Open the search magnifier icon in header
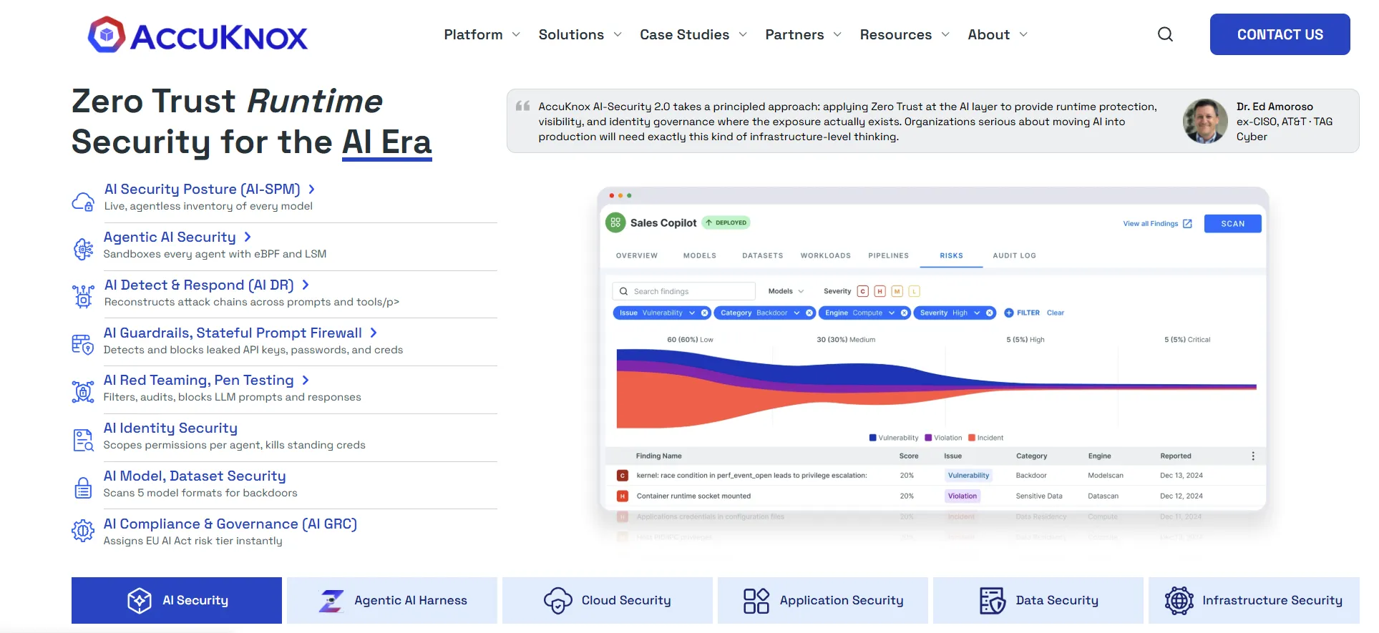Viewport: 1379px width, 633px height. [1165, 34]
